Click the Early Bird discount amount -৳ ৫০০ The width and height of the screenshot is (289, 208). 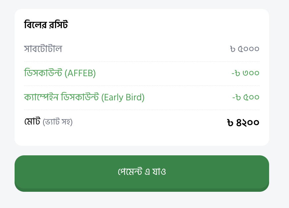(x=246, y=97)
